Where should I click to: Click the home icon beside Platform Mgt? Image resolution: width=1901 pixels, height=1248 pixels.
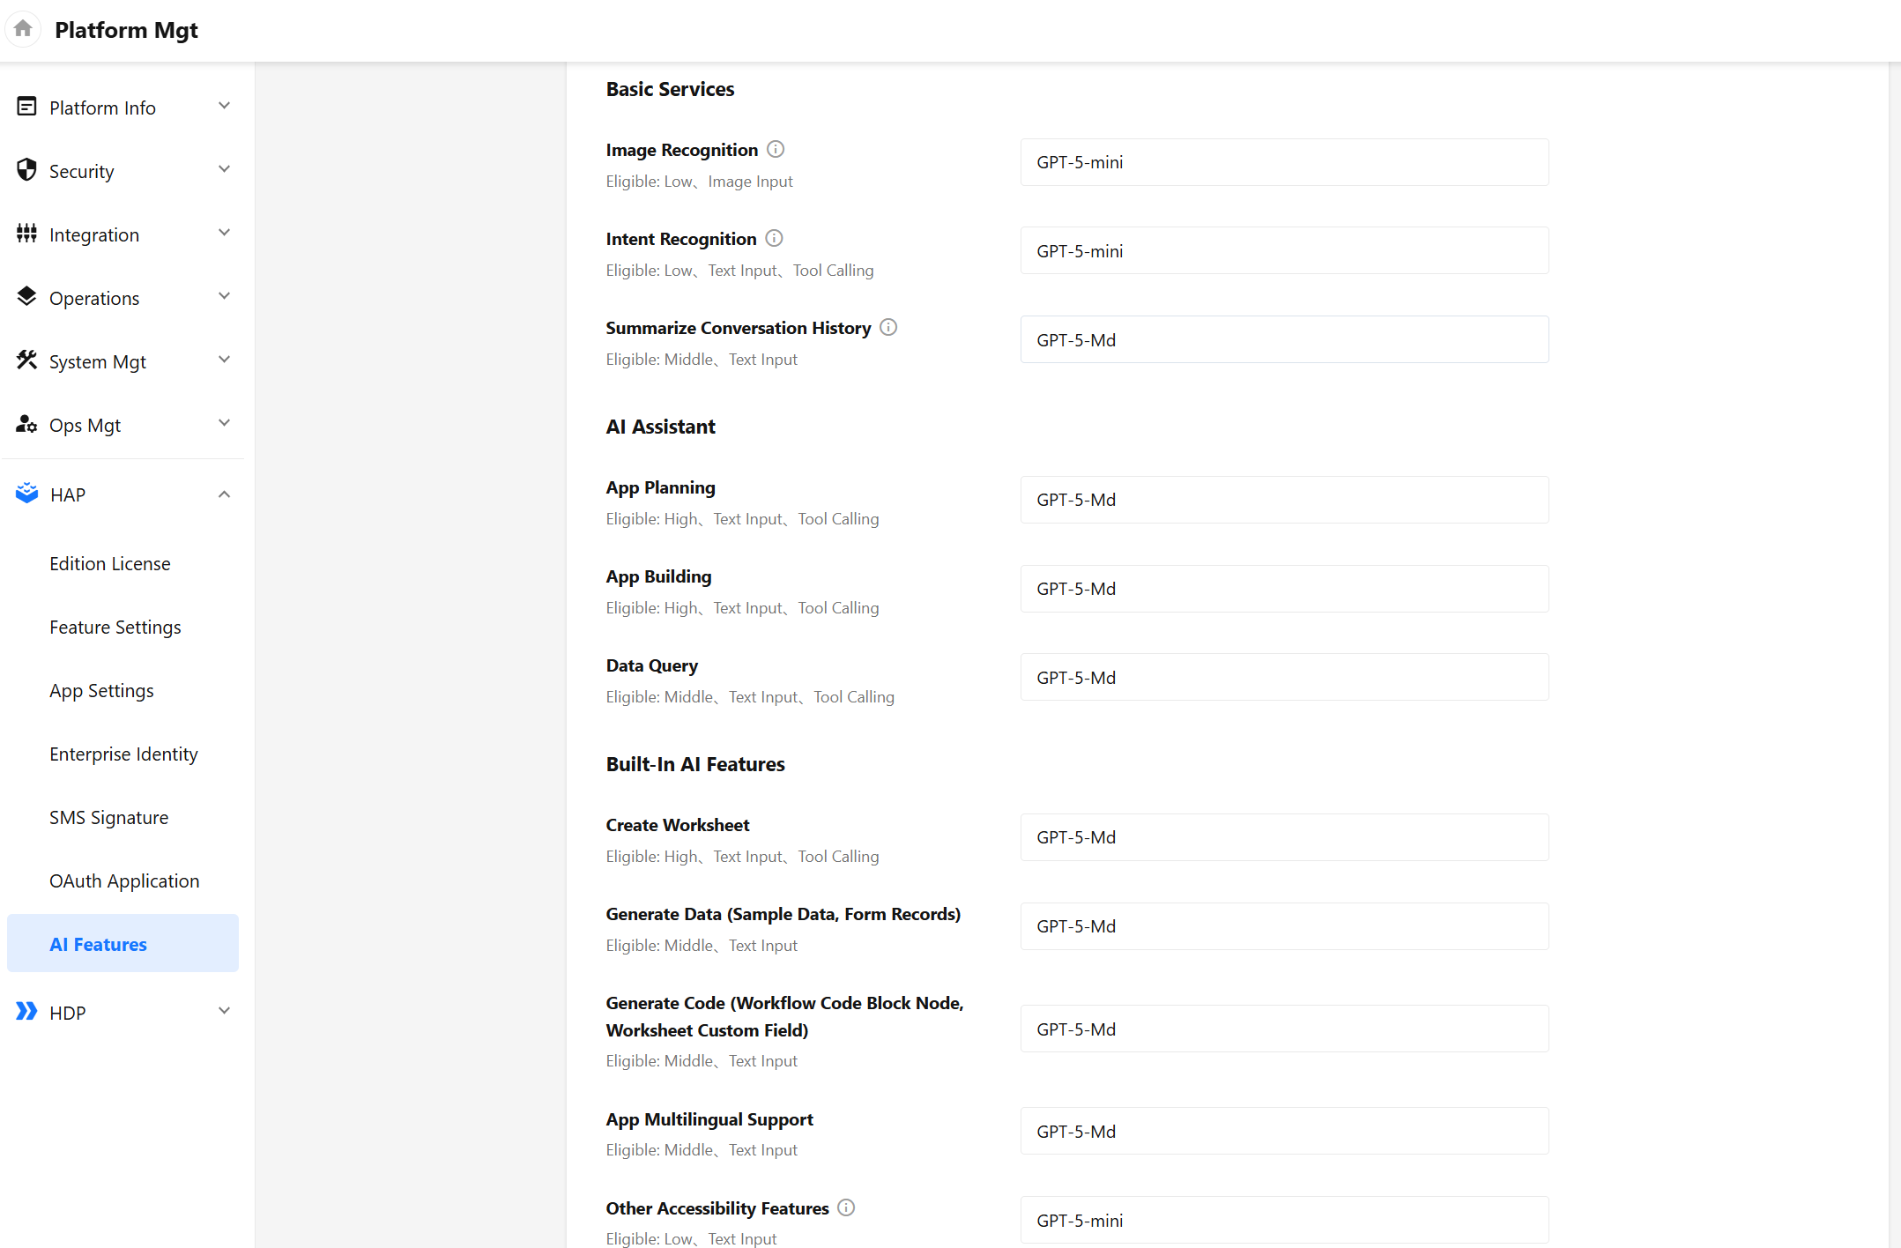pyautogui.click(x=23, y=29)
